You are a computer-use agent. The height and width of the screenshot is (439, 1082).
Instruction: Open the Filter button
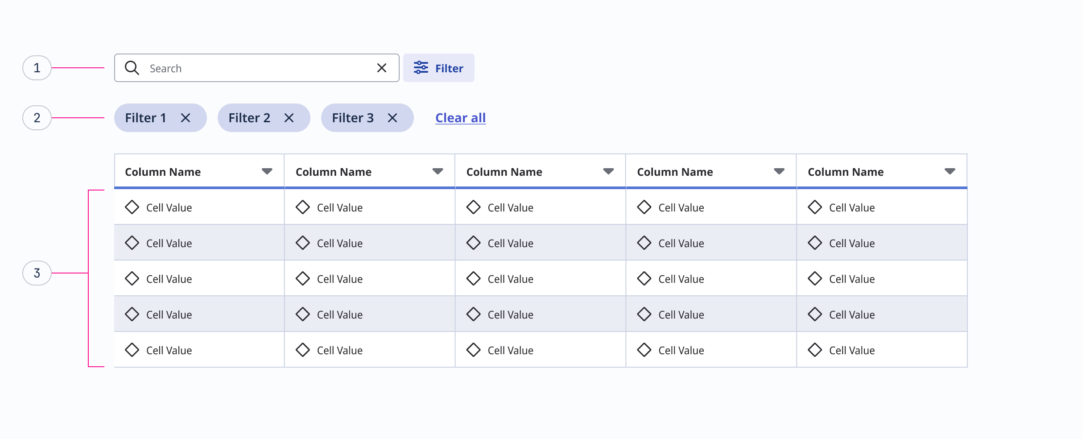tap(438, 68)
